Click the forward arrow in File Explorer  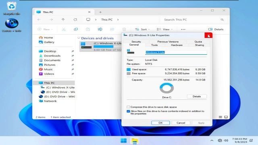click(51, 20)
